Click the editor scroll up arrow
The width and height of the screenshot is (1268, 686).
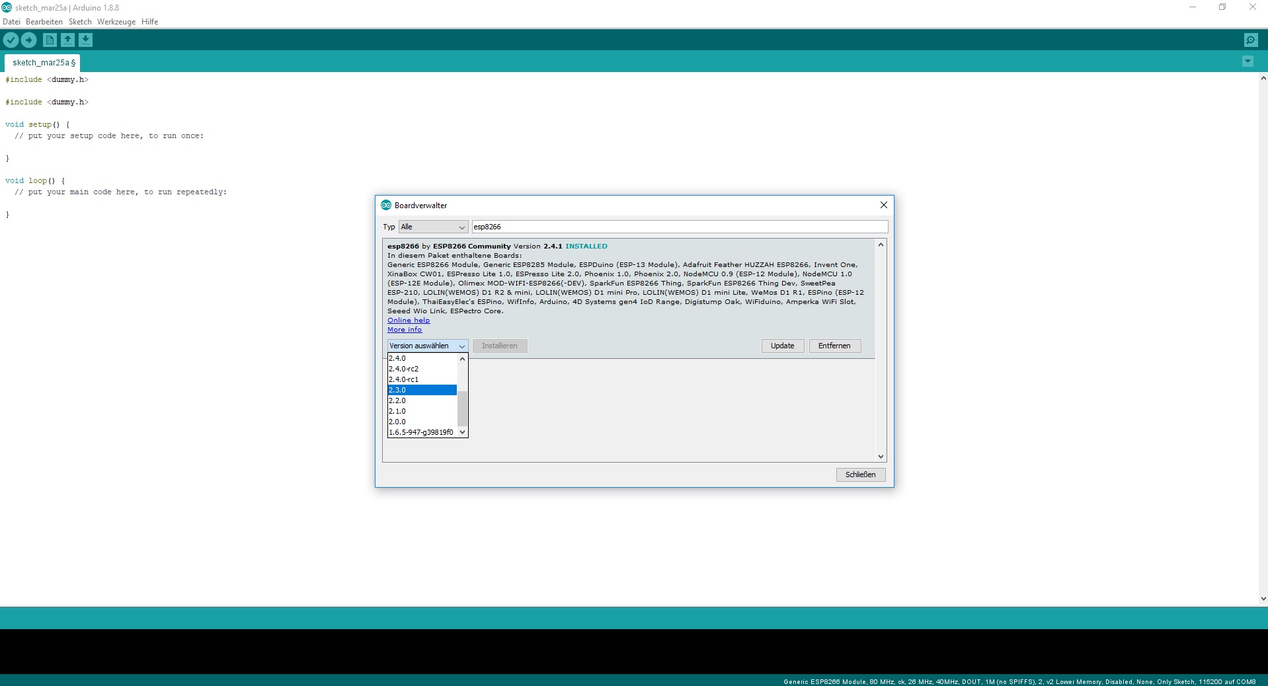point(1263,78)
